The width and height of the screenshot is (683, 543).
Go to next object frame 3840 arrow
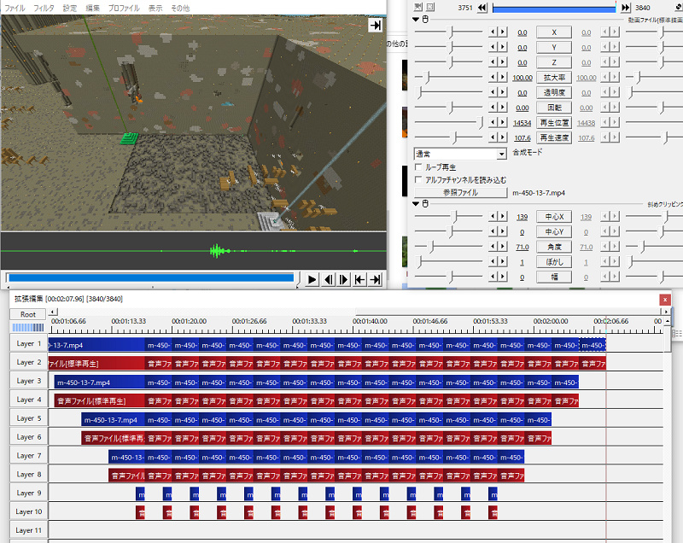pos(626,8)
